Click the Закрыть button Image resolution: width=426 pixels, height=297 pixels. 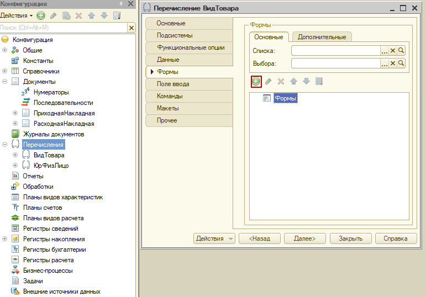pos(350,238)
